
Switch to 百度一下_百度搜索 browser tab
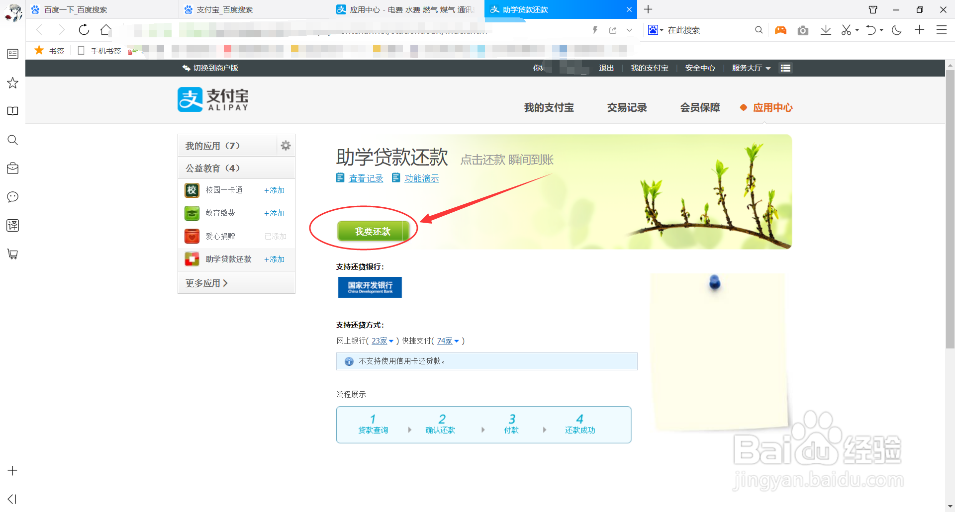click(x=102, y=9)
